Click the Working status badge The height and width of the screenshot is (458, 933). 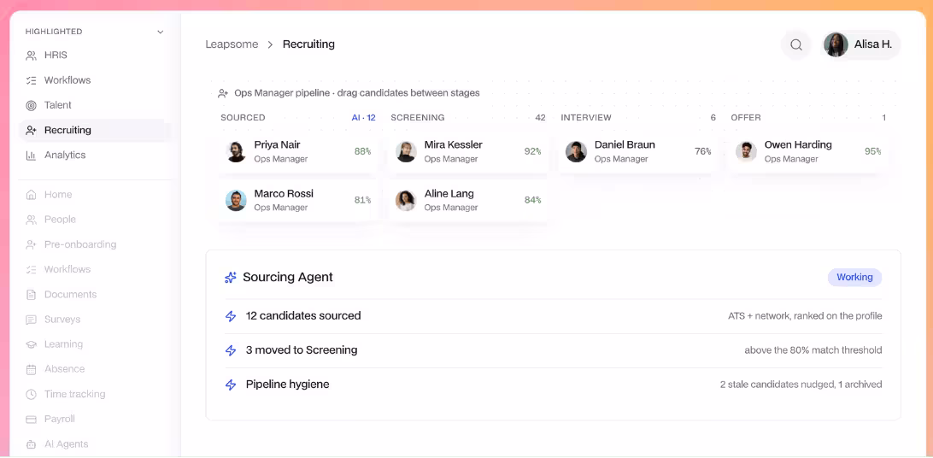click(x=854, y=277)
